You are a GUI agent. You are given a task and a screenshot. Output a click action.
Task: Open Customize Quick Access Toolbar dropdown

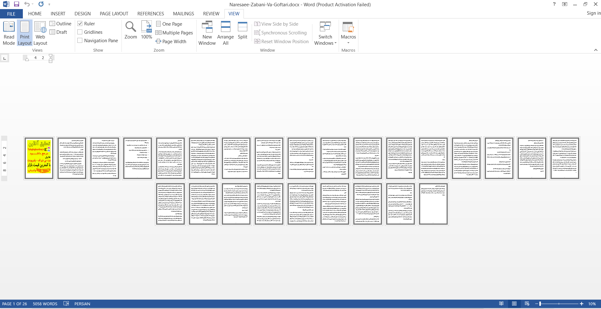tap(49, 4)
